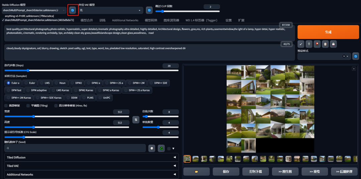This screenshot has width=361, height=179.
Task: Expand the Tiled Diffusion section
Action: coord(91,157)
